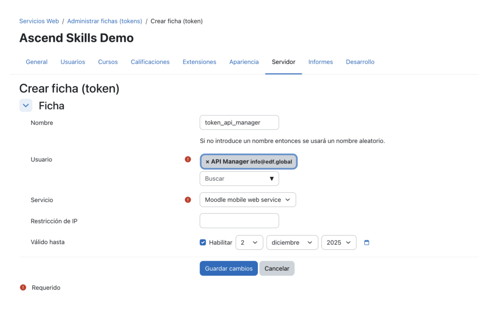Switch to the Usuarios tab
The image size is (479, 317).
[x=73, y=62]
